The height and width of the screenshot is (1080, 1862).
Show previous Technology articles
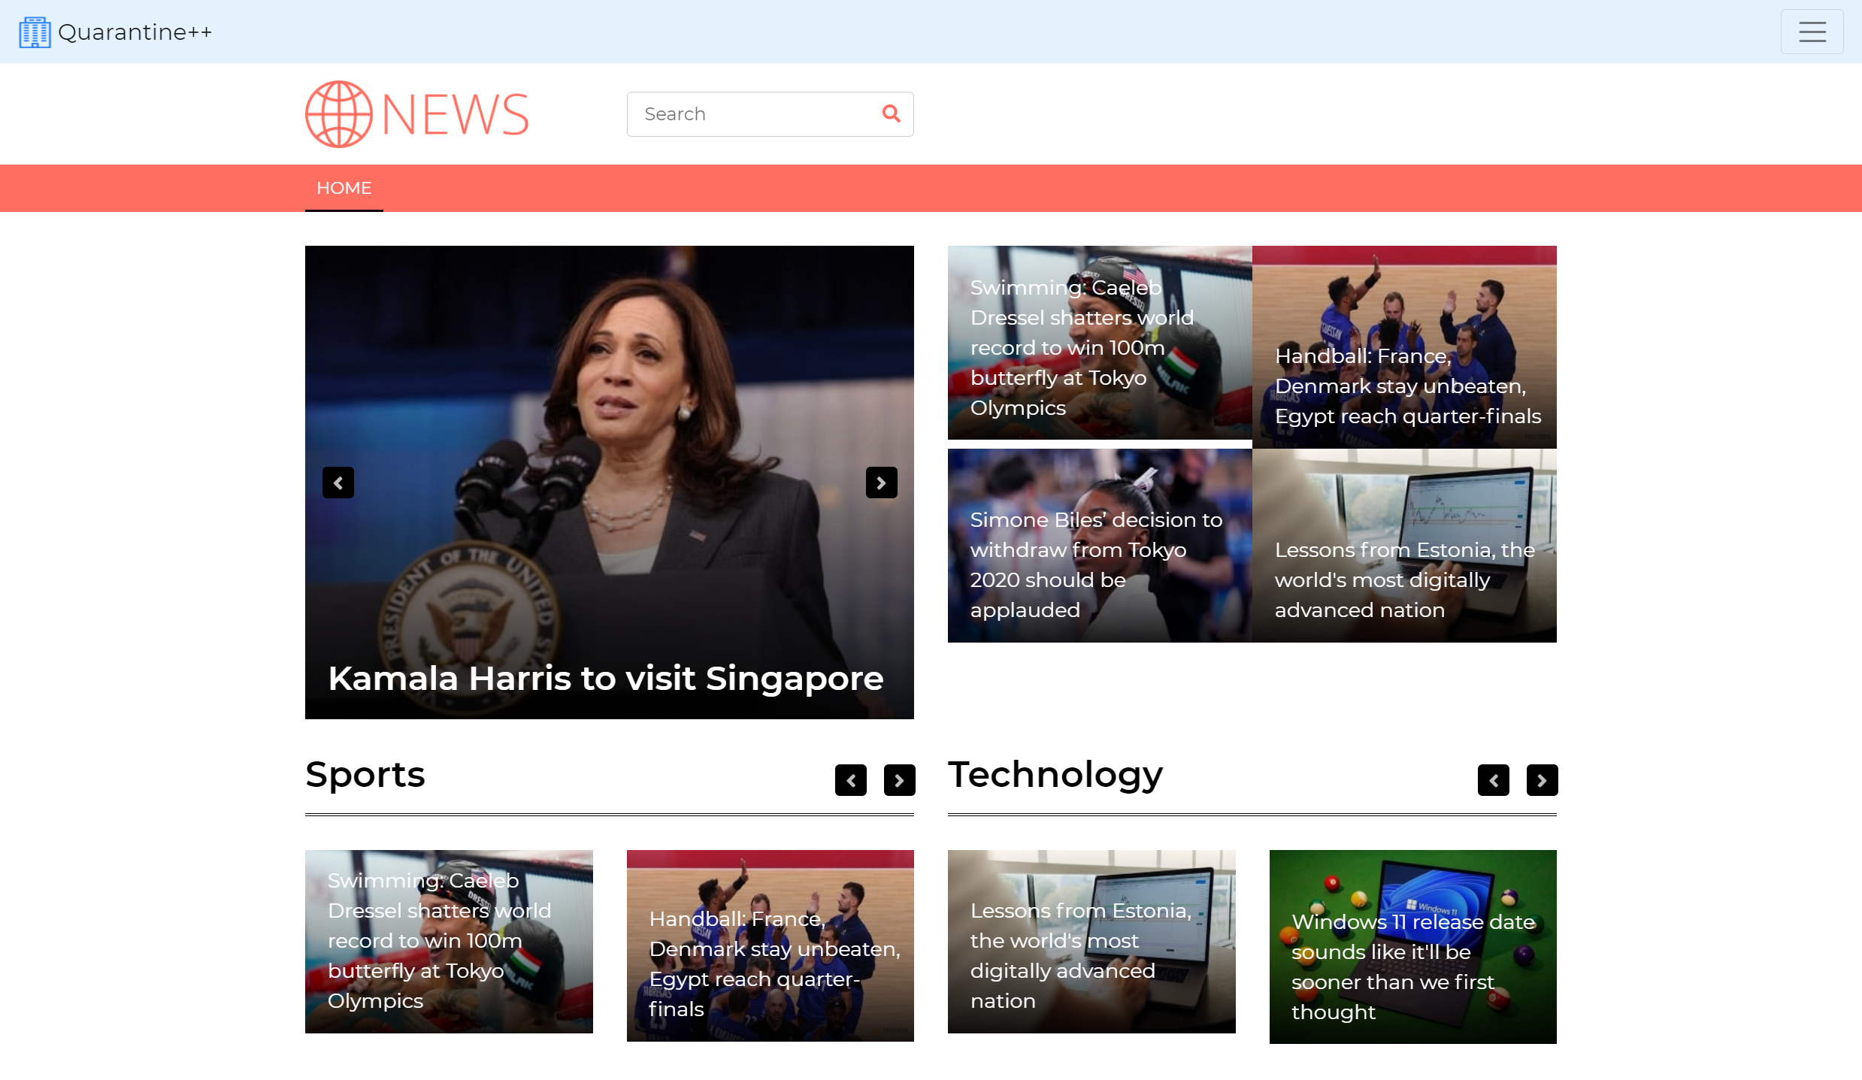1493,780
